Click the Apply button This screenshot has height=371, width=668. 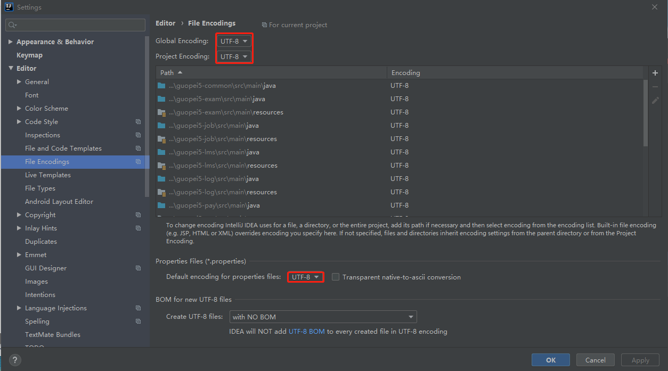(640, 360)
